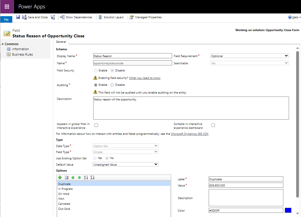Screen dimensions: 301x217
Task: Open the Field Requirement dropdown
Action: (x=249, y=56)
